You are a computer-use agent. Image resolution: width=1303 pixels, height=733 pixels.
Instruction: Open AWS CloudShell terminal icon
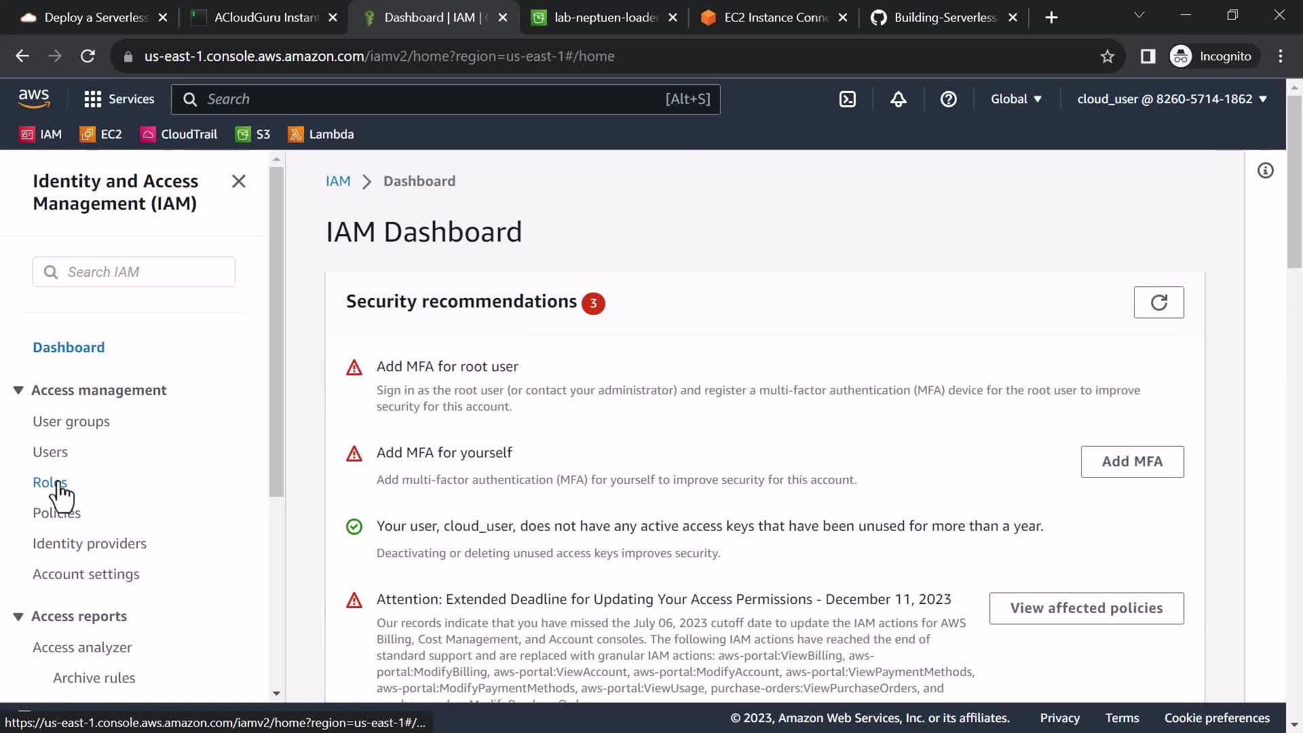pos(848,99)
